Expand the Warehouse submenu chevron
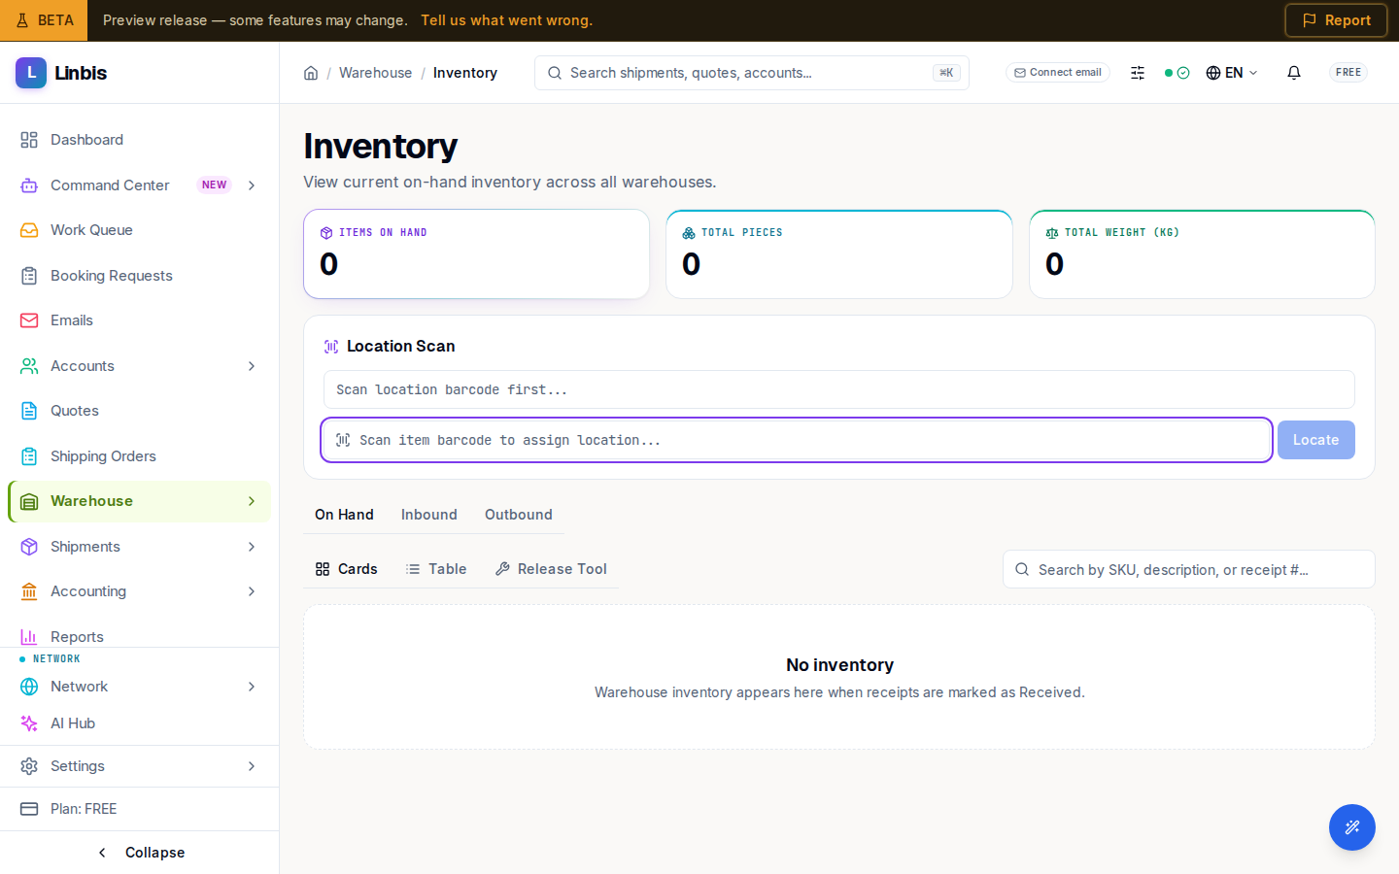1399x874 pixels. [252, 501]
